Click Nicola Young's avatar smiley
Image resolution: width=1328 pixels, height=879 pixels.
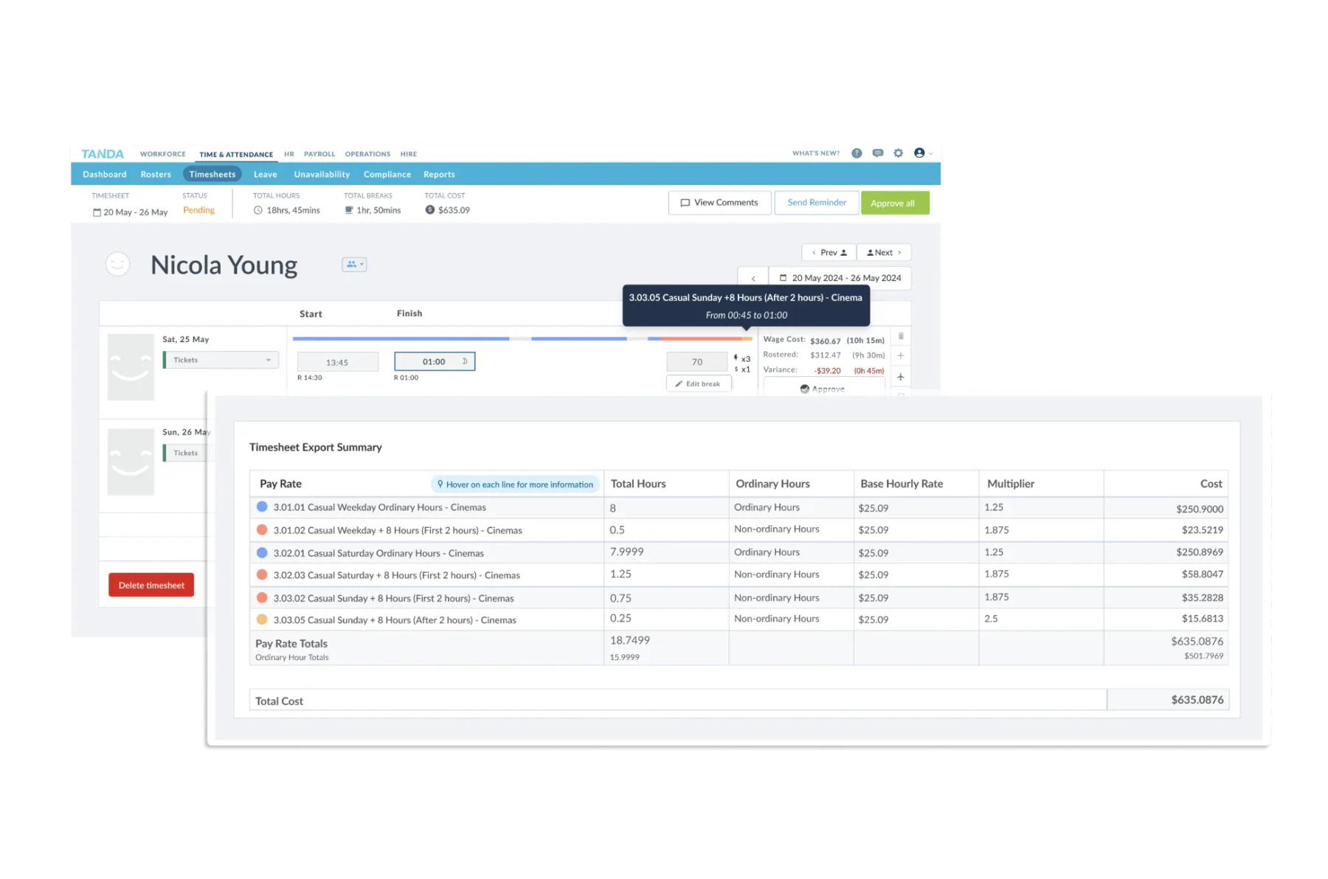click(118, 264)
